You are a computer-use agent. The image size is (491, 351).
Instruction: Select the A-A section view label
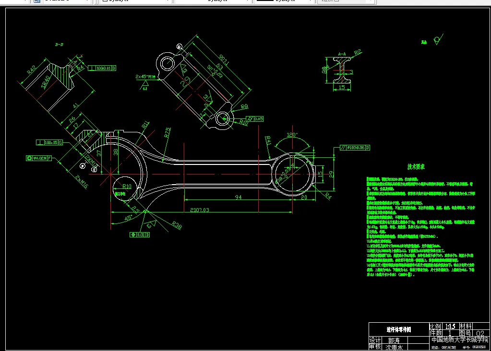342,54
